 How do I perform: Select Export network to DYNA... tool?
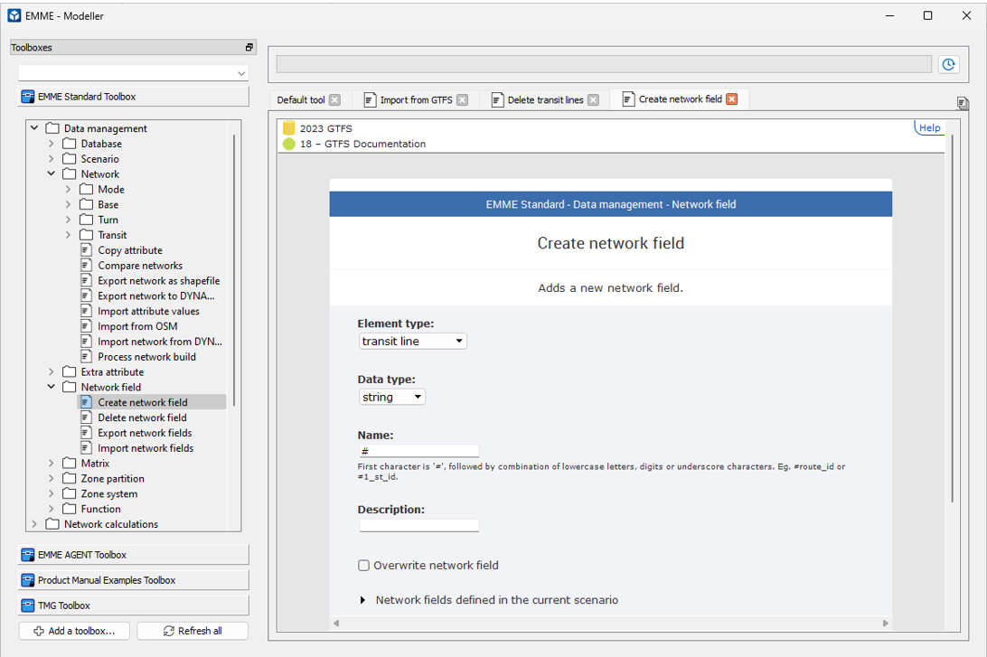pyautogui.click(x=156, y=296)
